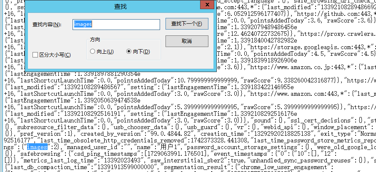Click the 查找下一个 (Find Next) button
The height and width of the screenshot is (172, 376).
point(187,24)
